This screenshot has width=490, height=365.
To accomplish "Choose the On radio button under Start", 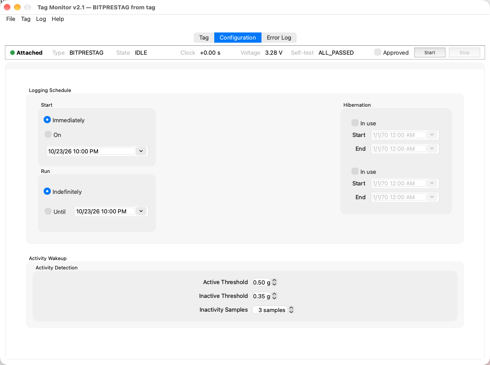I will point(48,134).
